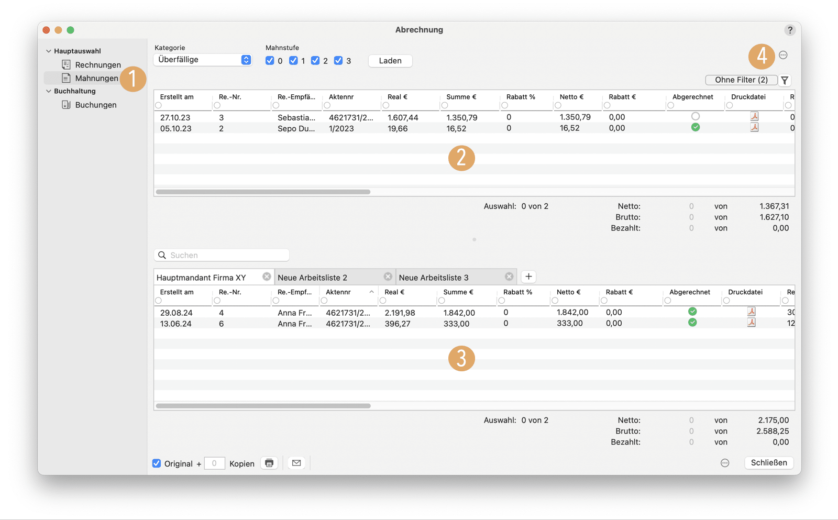Toggle Abgerechnet status for invoice 27.10.23
This screenshot has width=838, height=520.
(x=696, y=116)
